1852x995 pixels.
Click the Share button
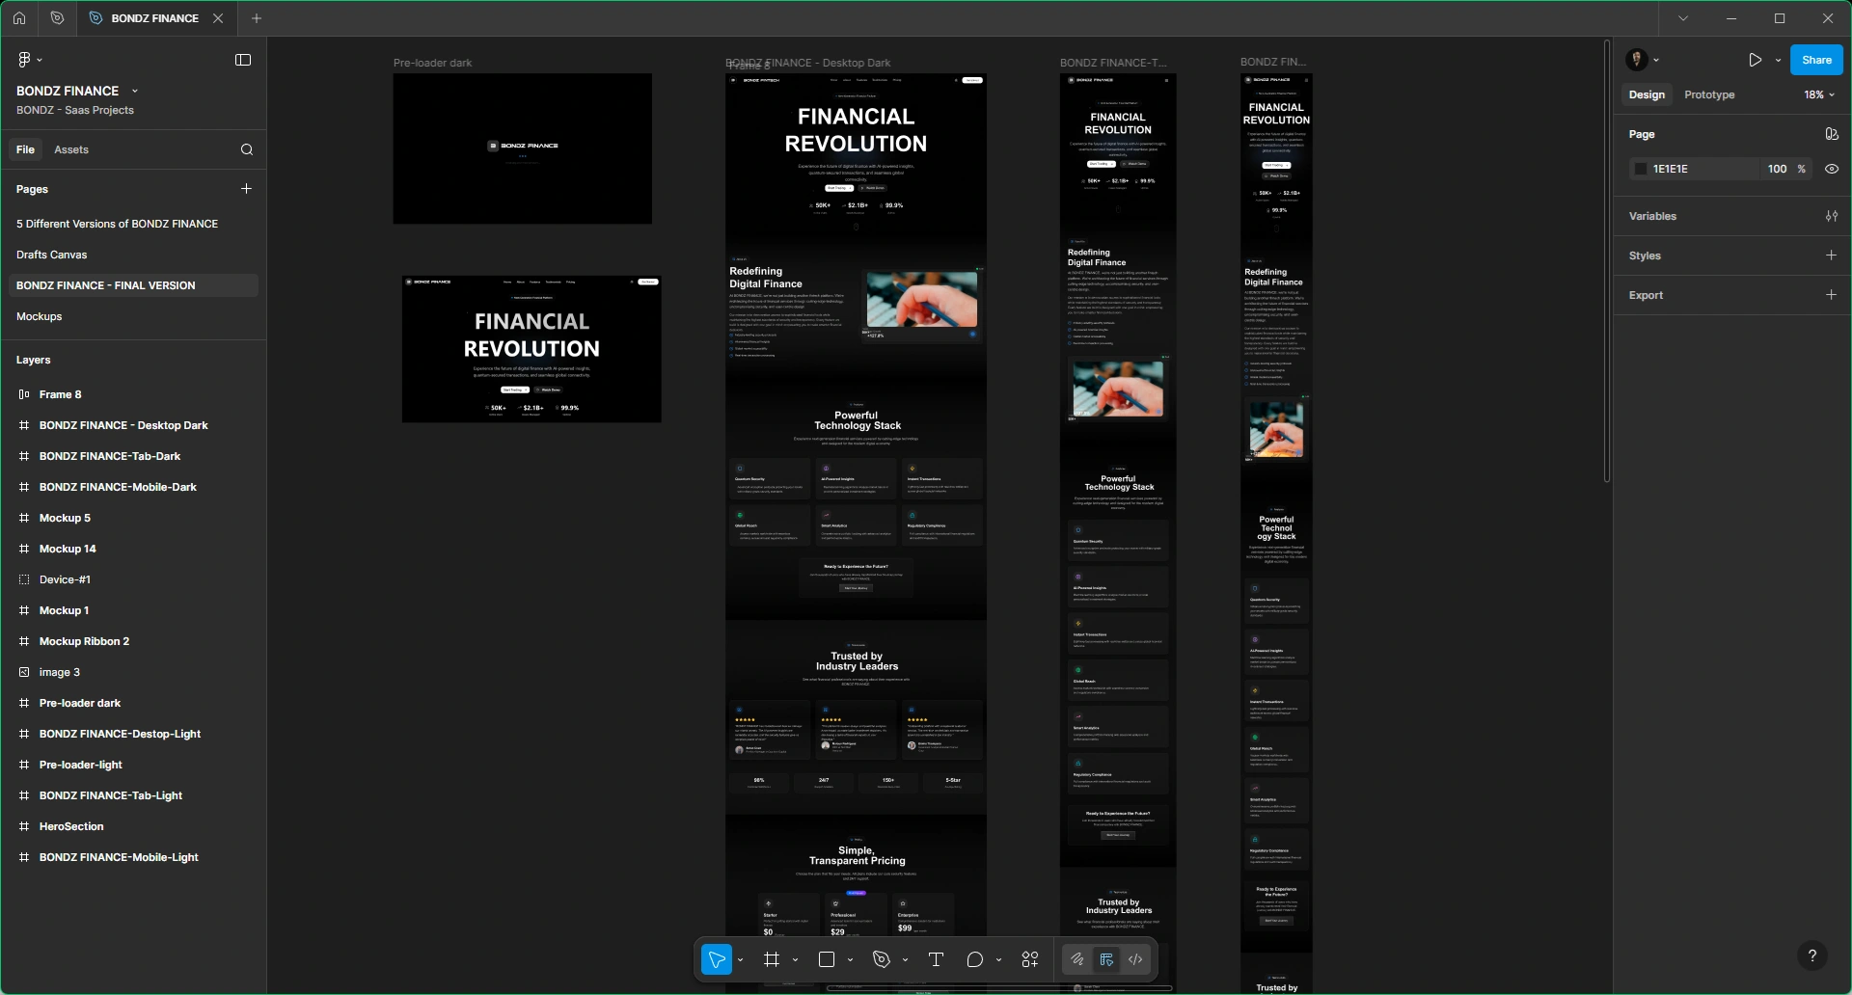1816,59
